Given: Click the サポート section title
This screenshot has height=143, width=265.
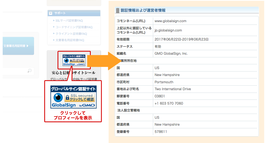Looking at the screenshot, I should [60, 13].
